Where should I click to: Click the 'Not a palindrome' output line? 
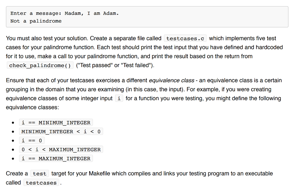click(36, 21)
